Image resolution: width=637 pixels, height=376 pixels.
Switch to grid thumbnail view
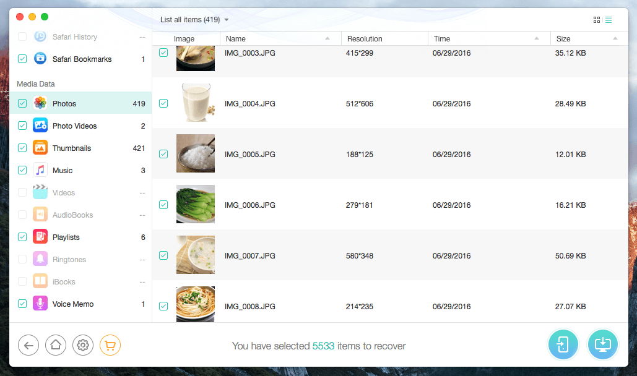pyautogui.click(x=597, y=20)
